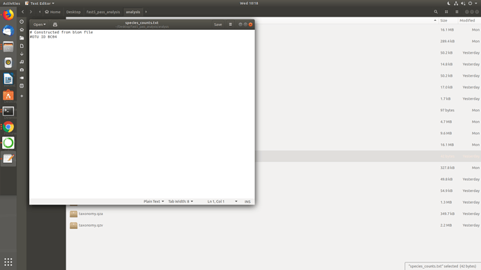Click the sort direction arrow column header
The height and width of the screenshot is (270, 481).
[435, 20]
